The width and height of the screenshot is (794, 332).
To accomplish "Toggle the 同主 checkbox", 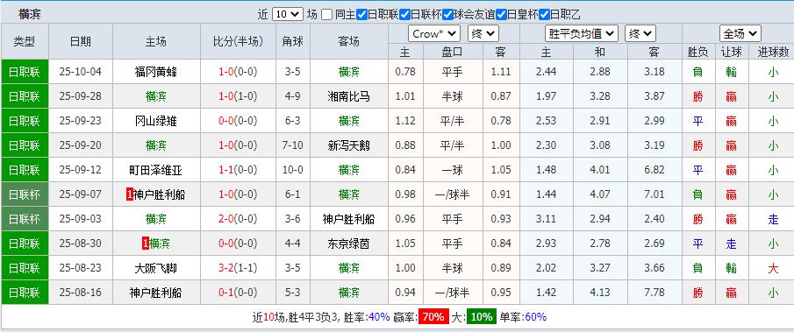I will click(x=327, y=14).
